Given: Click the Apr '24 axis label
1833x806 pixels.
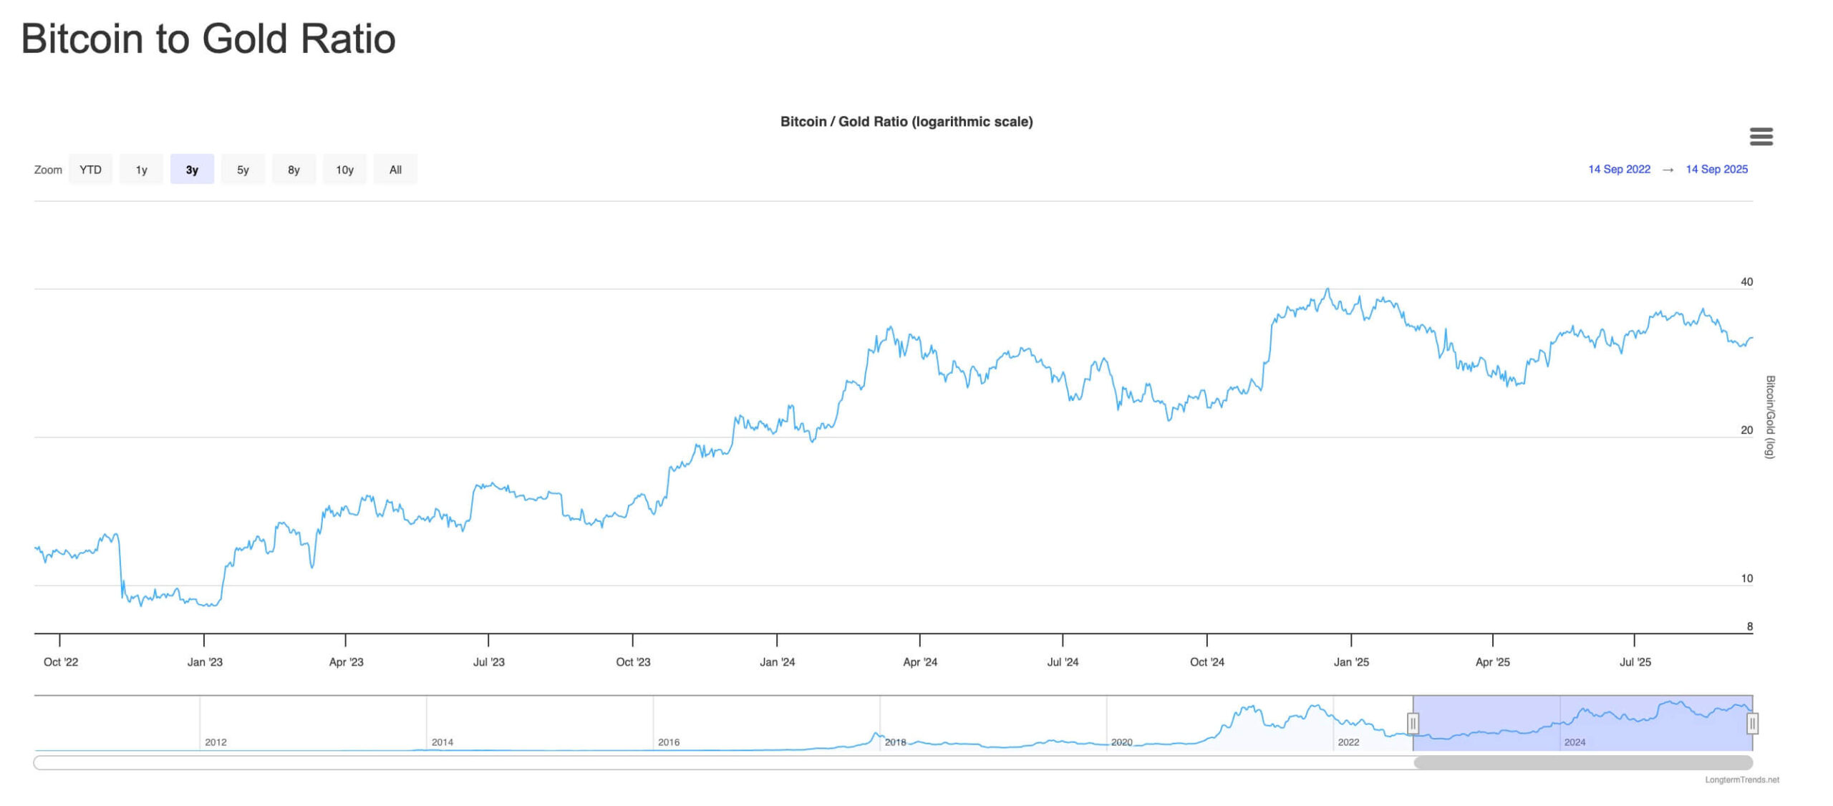Looking at the screenshot, I should pyautogui.click(x=919, y=662).
